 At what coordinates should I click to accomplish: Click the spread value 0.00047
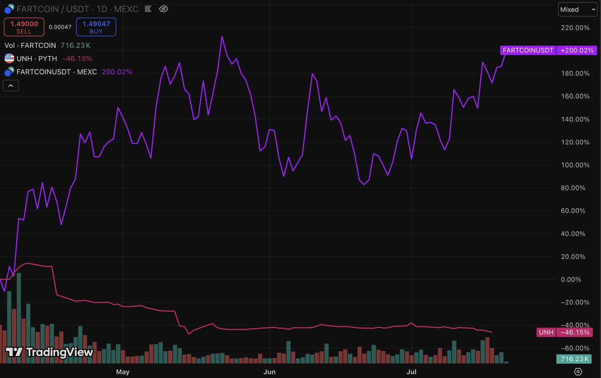(60, 27)
